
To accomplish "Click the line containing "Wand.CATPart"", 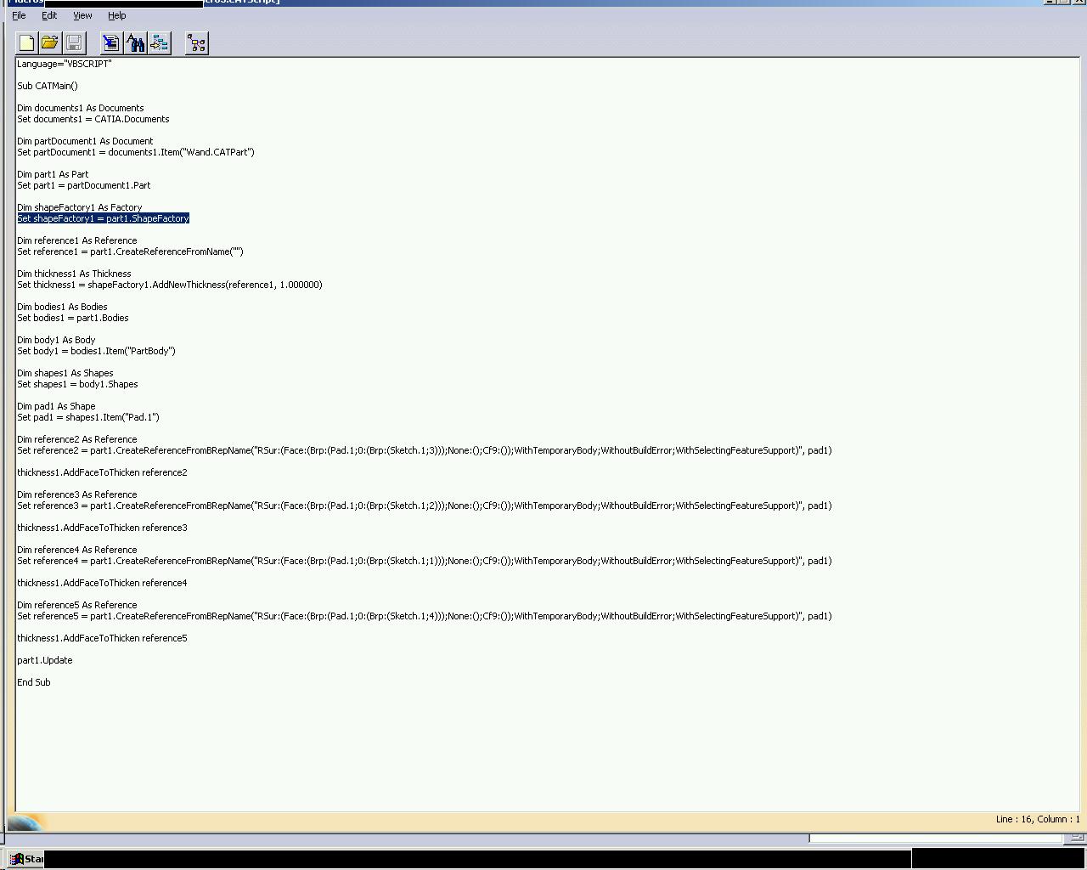I will tap(136, 152).
